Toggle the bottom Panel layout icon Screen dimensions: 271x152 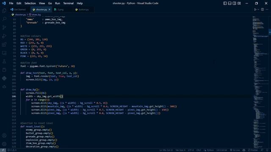coord(230,3)
